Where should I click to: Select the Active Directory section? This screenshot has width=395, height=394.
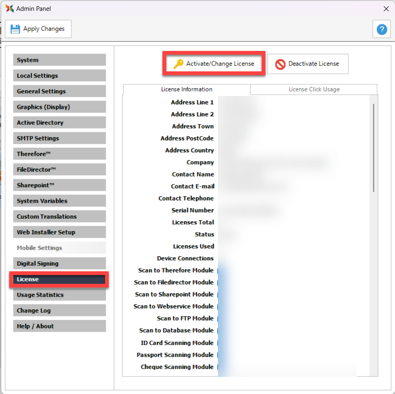[59, 123]
